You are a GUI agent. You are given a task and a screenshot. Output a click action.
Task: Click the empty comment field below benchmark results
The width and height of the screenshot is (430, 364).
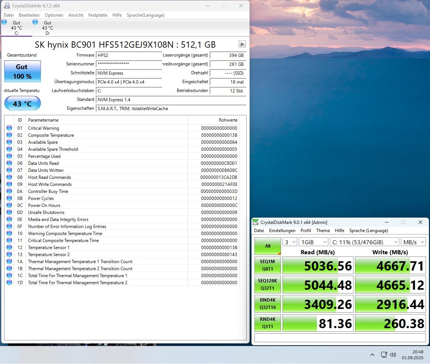340,338
